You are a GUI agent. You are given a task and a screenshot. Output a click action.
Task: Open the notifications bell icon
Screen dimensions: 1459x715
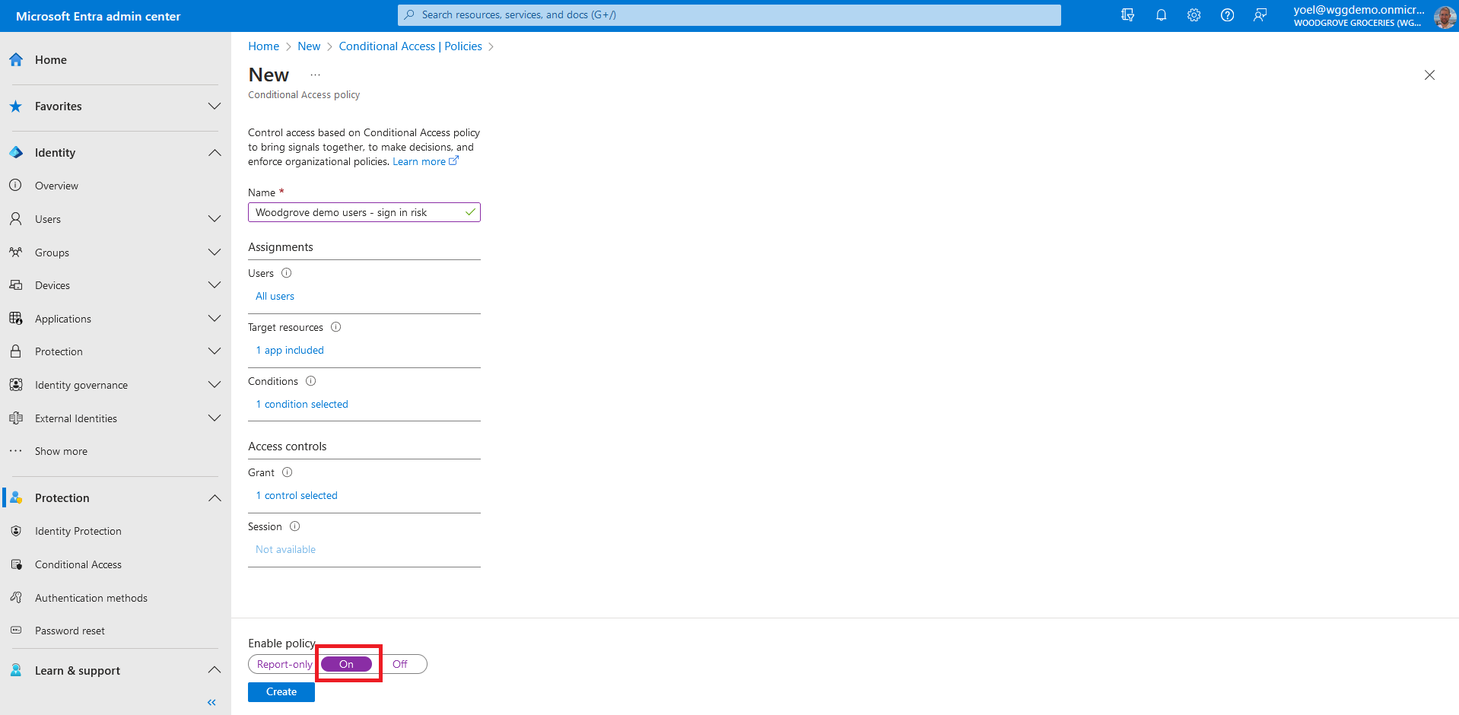point(1161,15)
